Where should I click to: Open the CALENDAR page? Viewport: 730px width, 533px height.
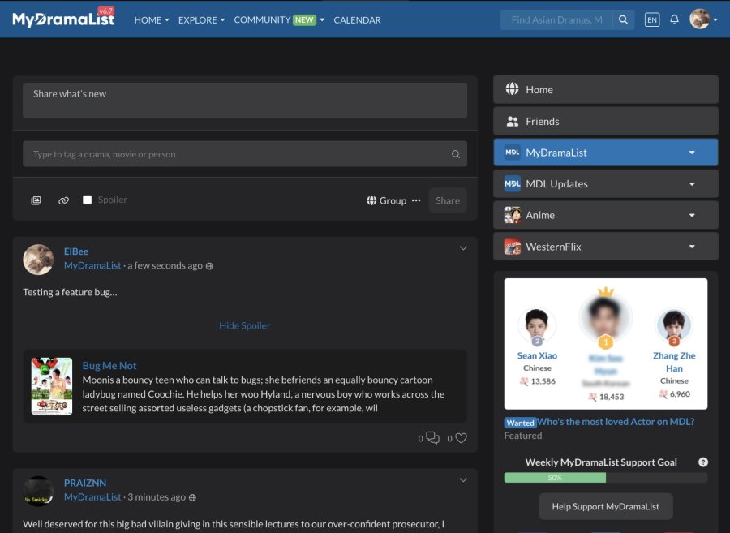[357, 20]
